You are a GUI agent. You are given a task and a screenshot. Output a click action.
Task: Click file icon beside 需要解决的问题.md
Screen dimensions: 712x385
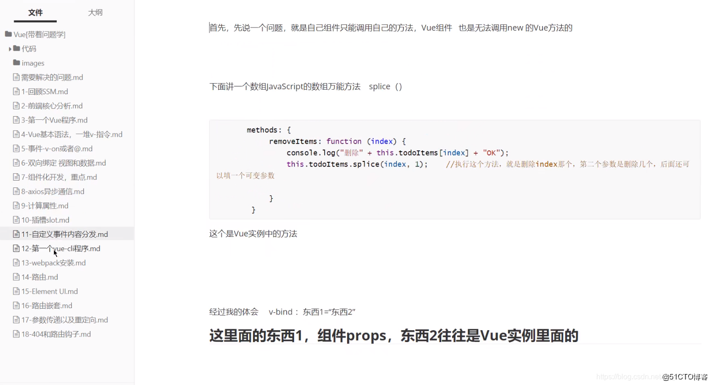[x=16, y=77]
